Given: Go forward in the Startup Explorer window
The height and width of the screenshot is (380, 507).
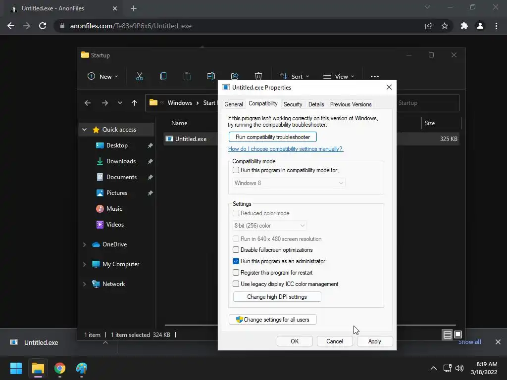Looking at the screenshot, I should tap(105, 103).
